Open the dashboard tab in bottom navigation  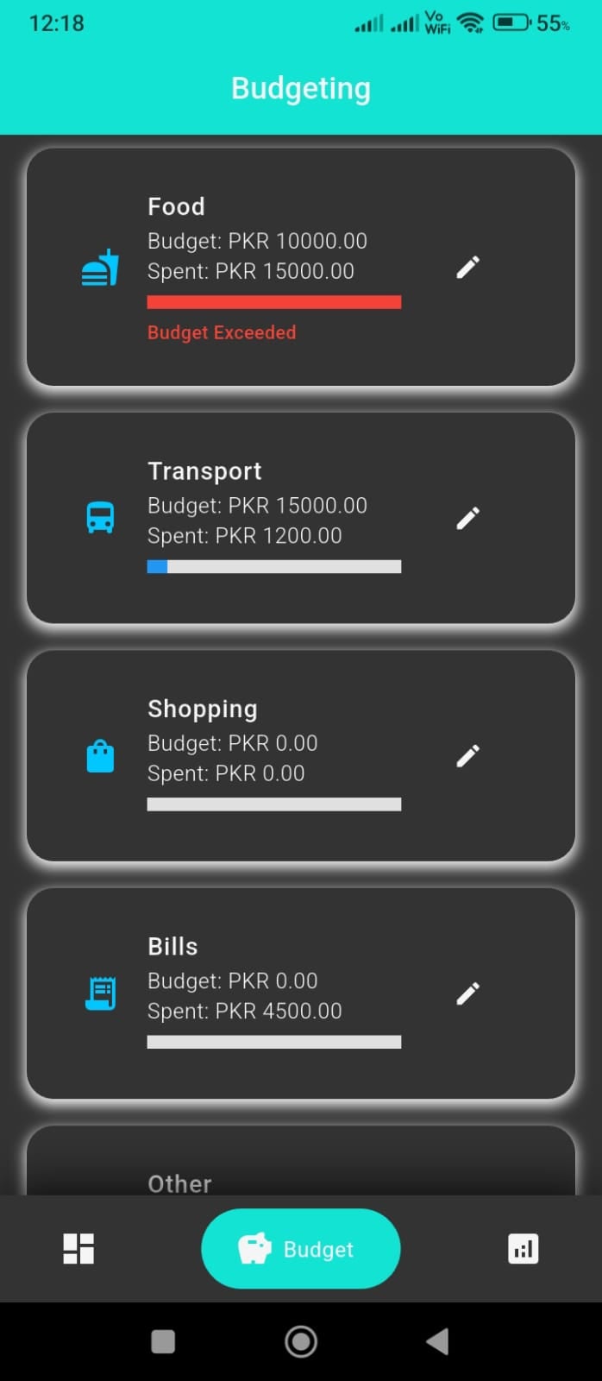tap(78, 1248)
